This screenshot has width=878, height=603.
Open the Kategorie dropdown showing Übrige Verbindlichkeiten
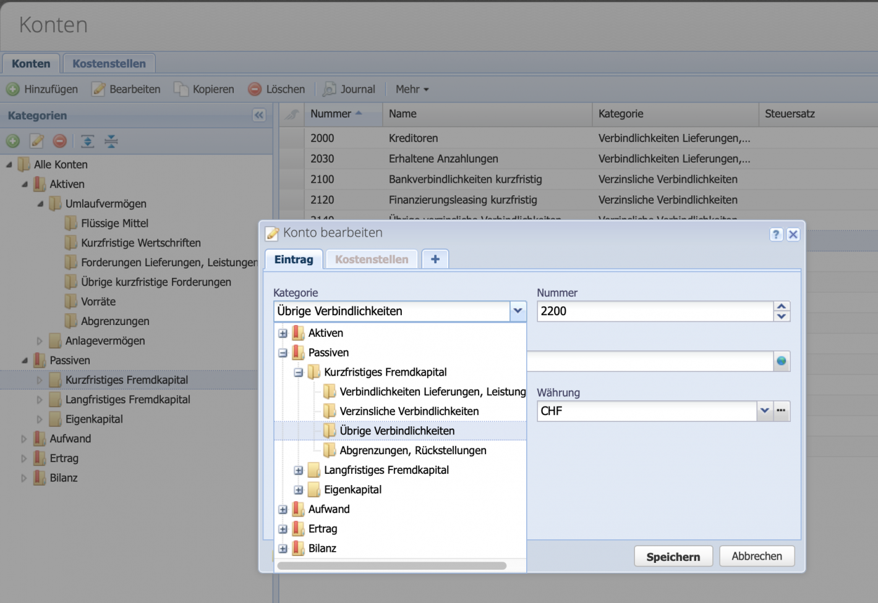tap(518, 311)
